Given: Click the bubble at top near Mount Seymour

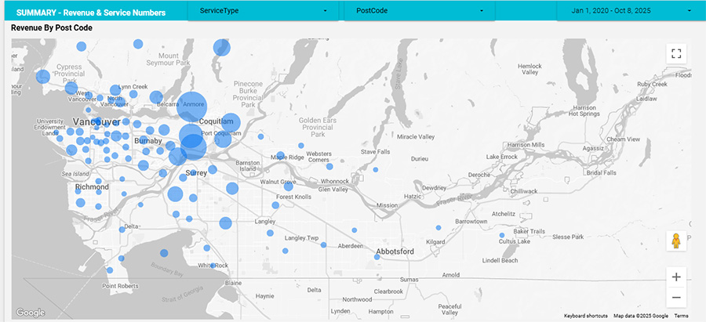Looking at the screenshot, I should (x=222, y=48).
